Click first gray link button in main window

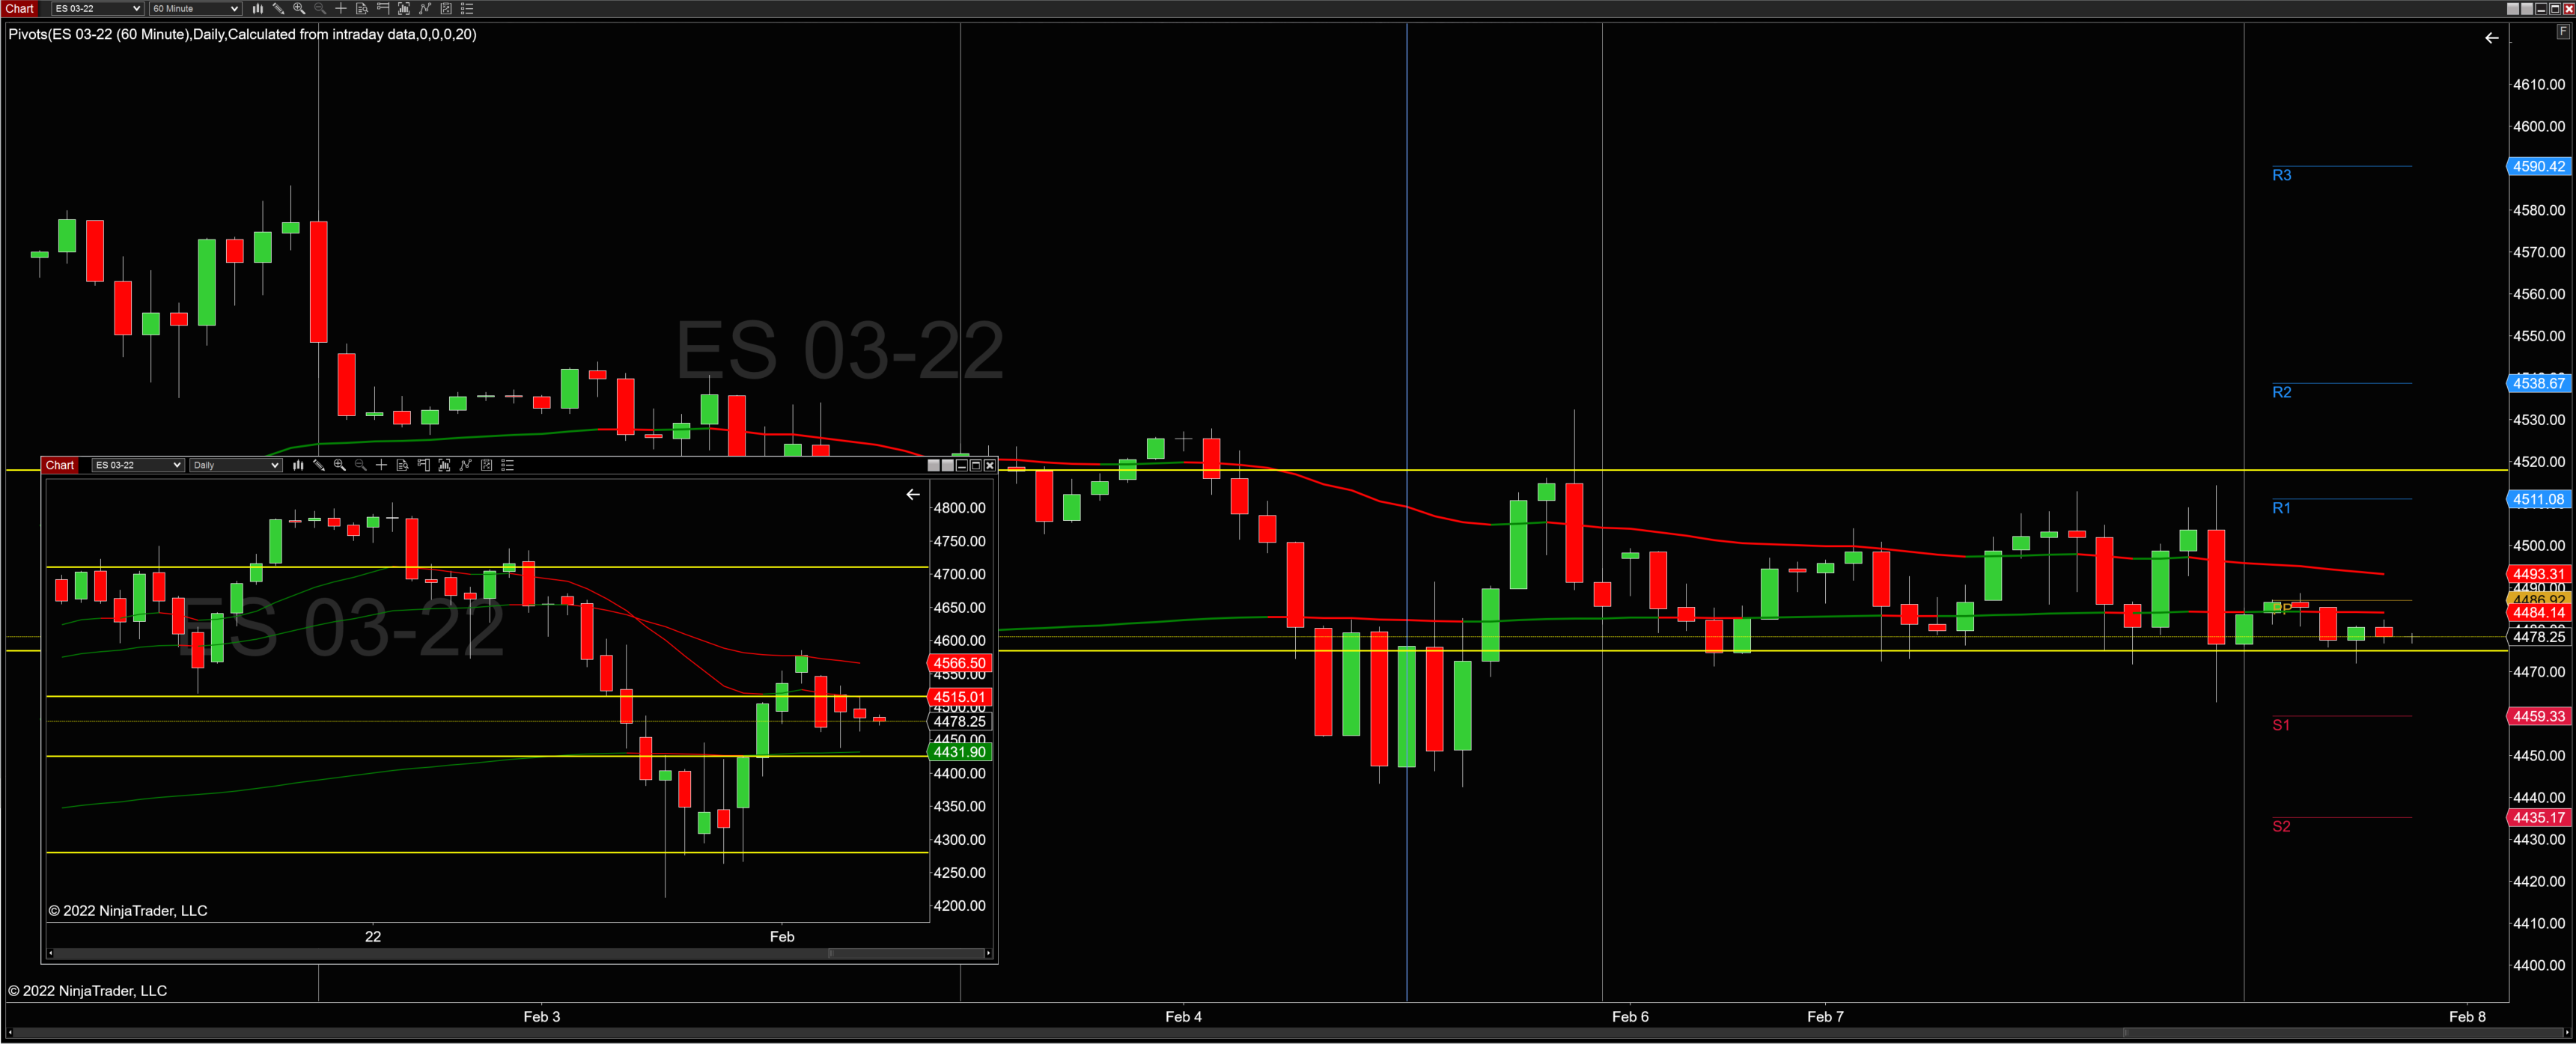click(x=2512, y=9)
